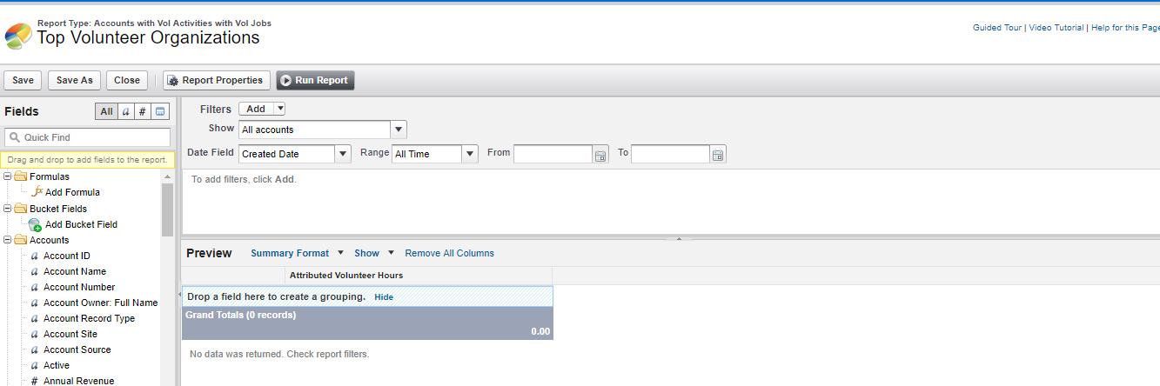The height and width of the screenshot is (386, 1160).
Task: Select the Active field
Action: (57, 365)
